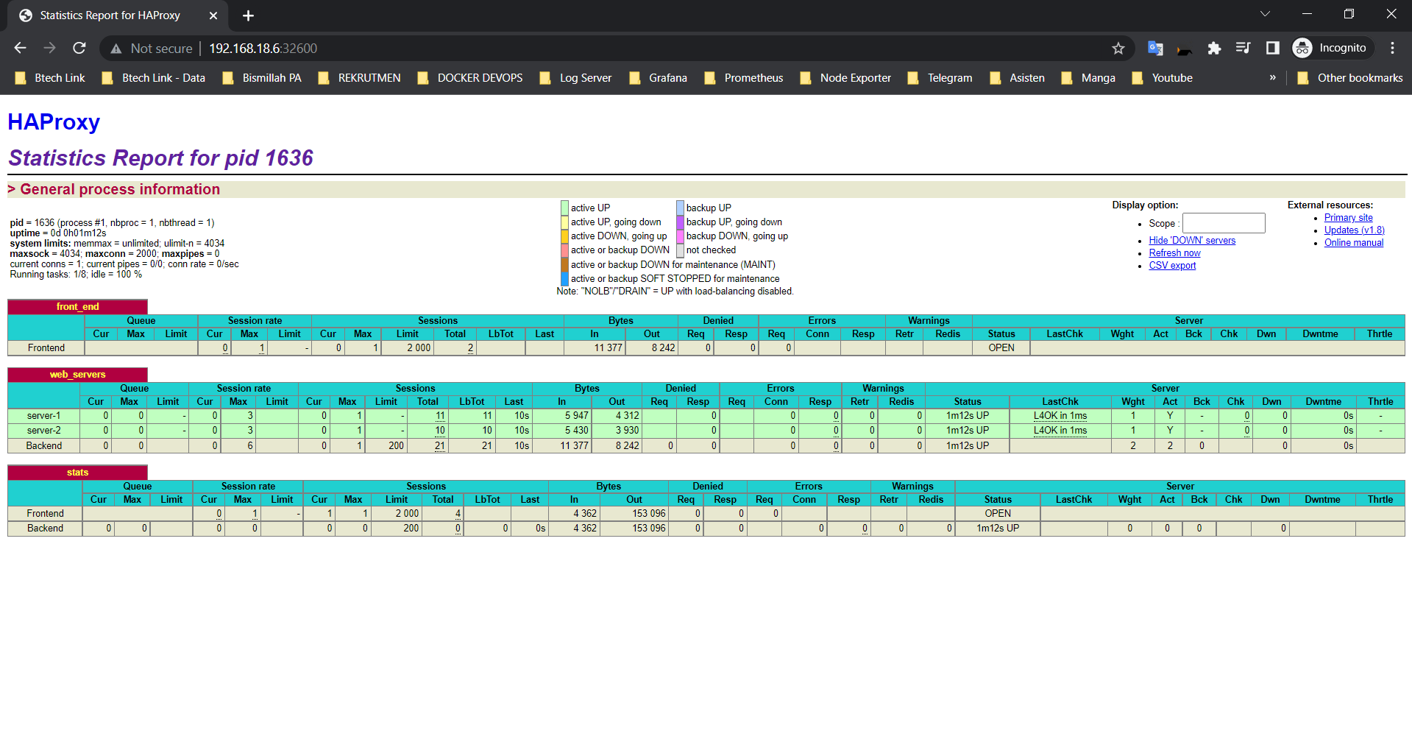Click web_servers Backend session total 21

[440, 446]
